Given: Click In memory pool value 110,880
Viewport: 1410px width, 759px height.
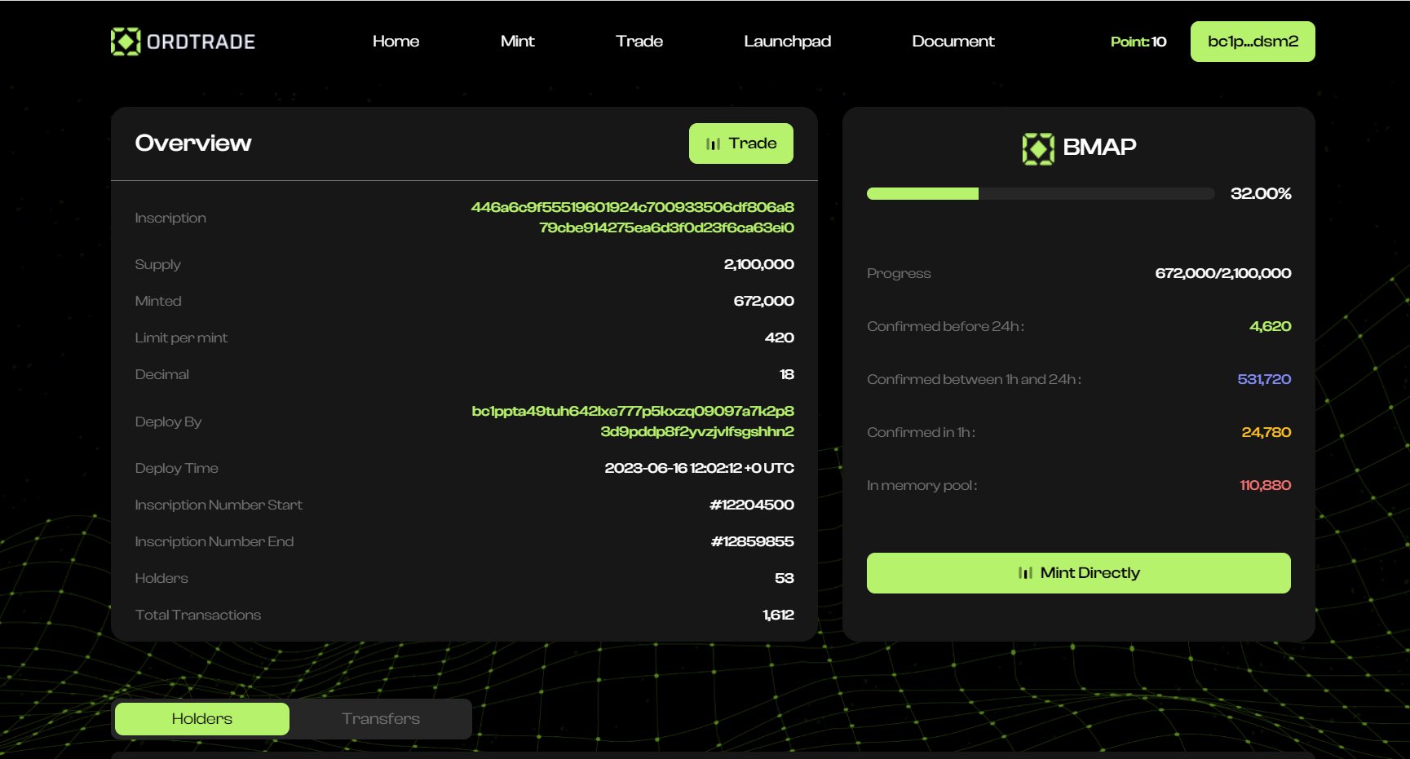Looking at the screenshot, I should (x=1265, y=486).
